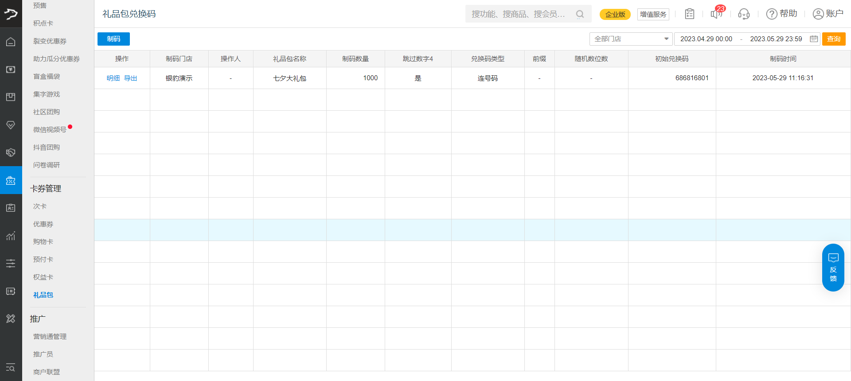
Task: Click the magnifier icon in the search box
Action: 580,14
